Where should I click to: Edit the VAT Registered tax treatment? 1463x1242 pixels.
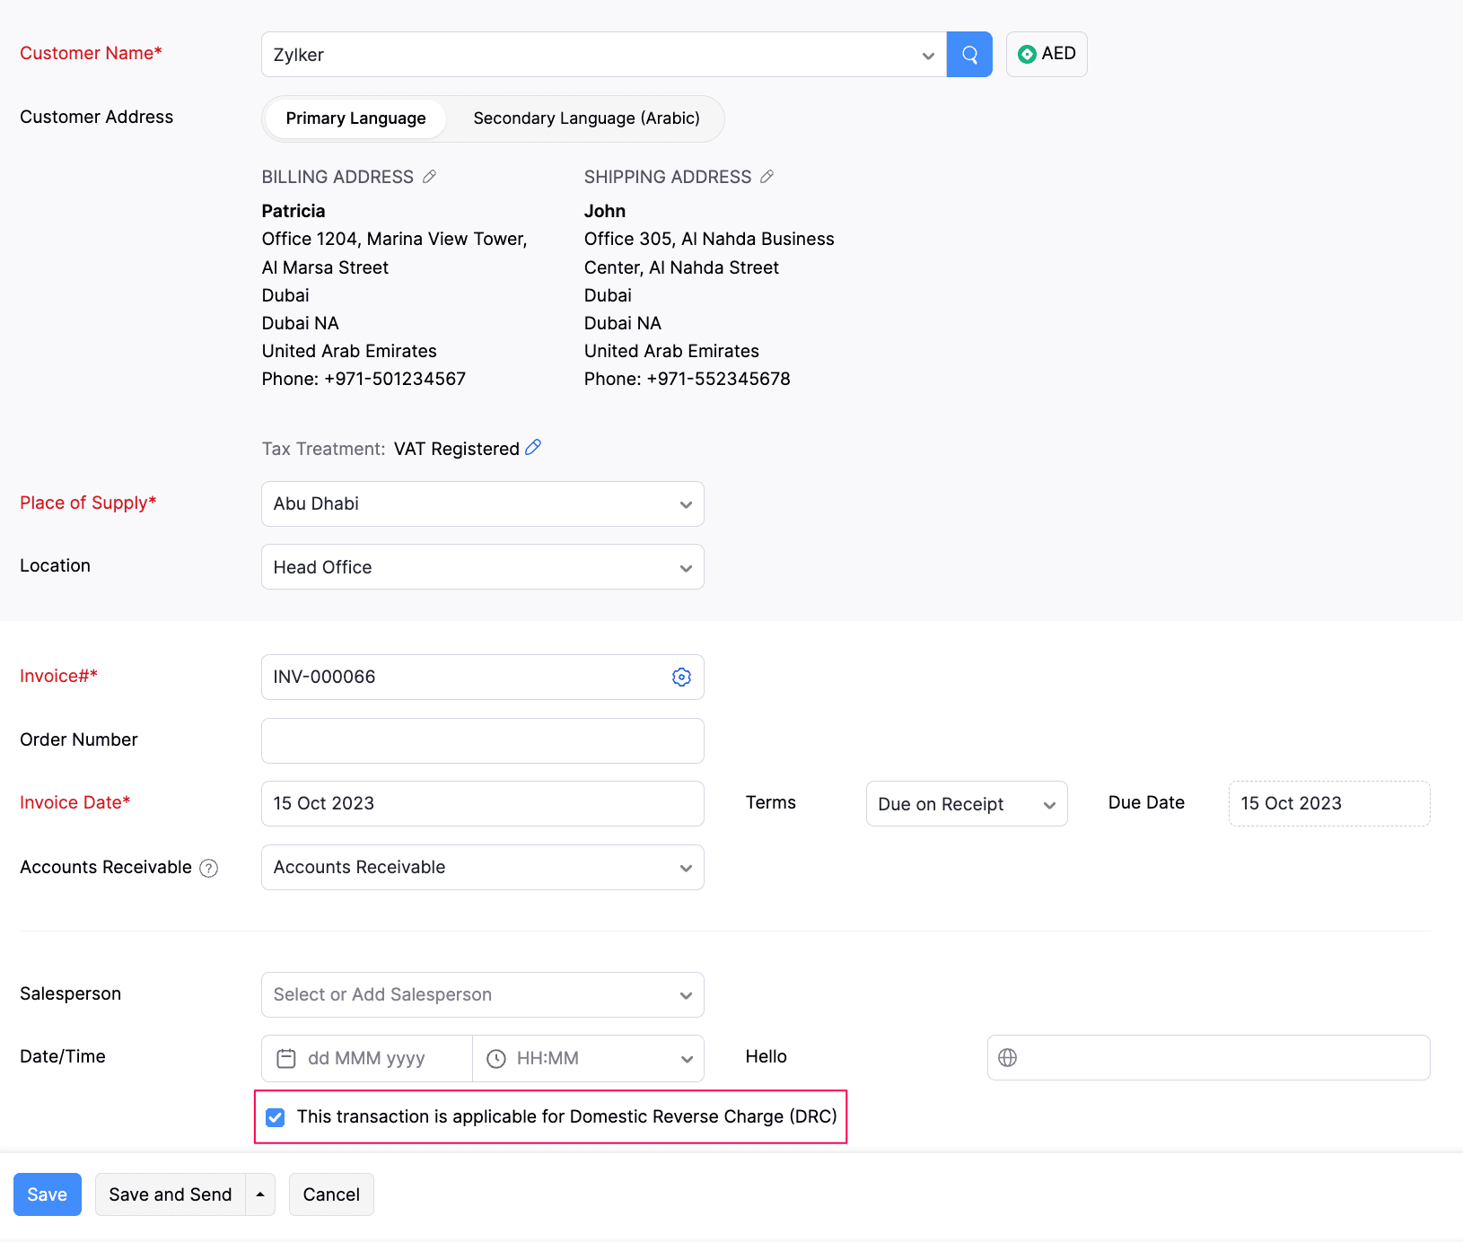pyautogui.click(x=533, y=447)
